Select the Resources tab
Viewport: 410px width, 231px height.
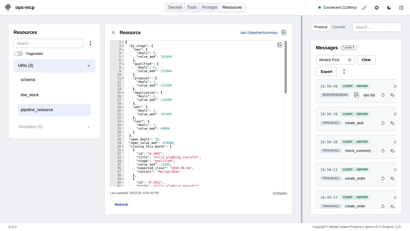[x=232, y=7]
